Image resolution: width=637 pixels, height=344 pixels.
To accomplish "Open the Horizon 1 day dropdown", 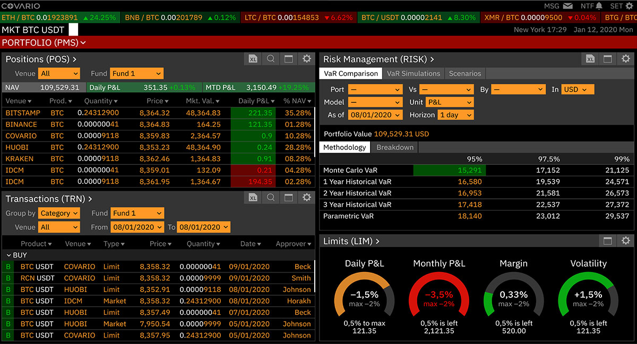I will (x=455, y=115).
